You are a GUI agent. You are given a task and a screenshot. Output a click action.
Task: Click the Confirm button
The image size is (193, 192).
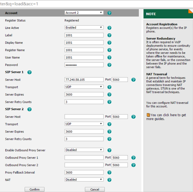coord(35,189)
